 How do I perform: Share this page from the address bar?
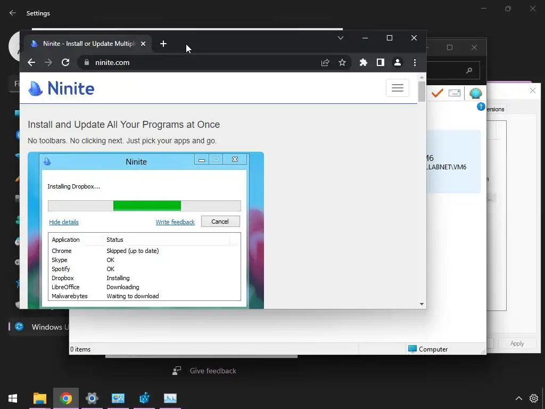click(325, 63)
